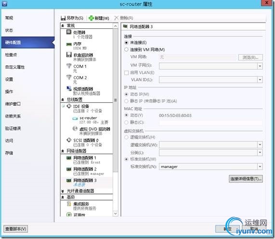Select the Availability (可用性) green icon
275x239 pixels.
point(69,215)
